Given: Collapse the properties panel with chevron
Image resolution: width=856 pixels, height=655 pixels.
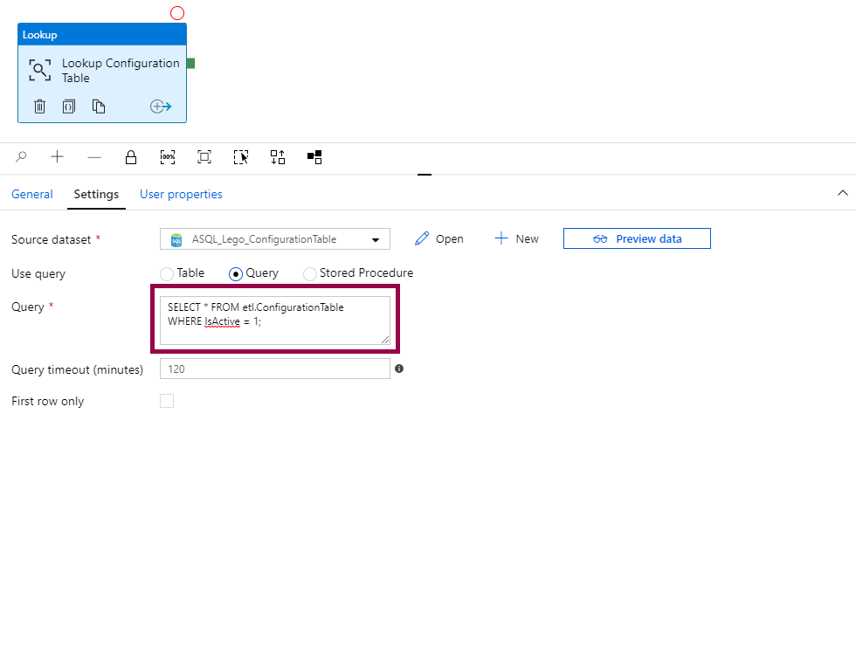Looking at the screenshot, I should point(842,193).
